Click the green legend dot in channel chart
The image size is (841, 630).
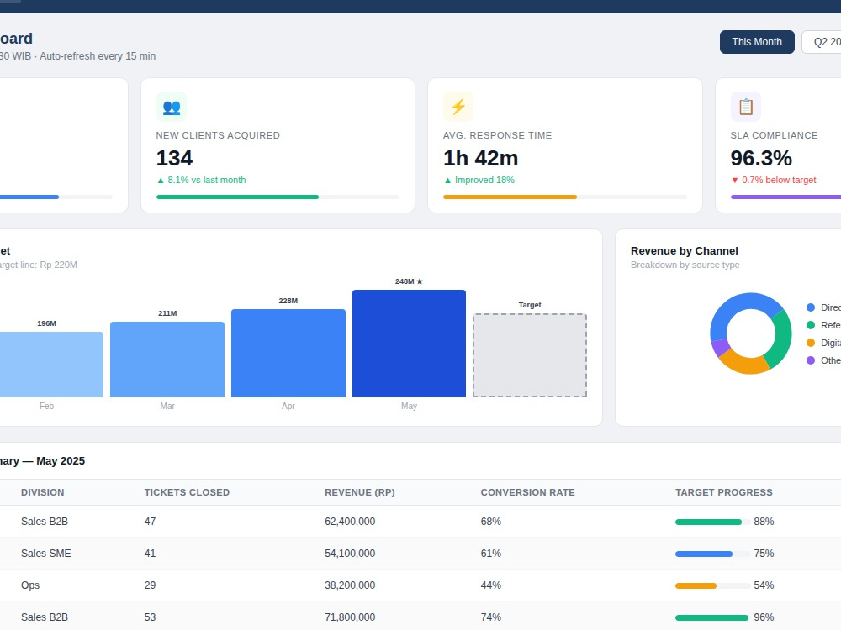811,325
